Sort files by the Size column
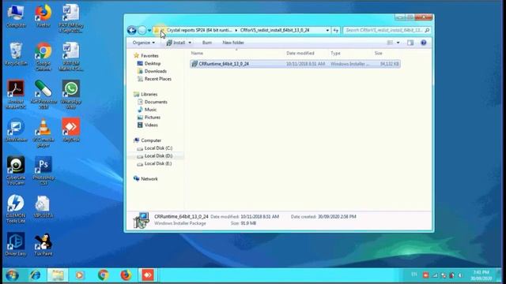 click(378, 53)
